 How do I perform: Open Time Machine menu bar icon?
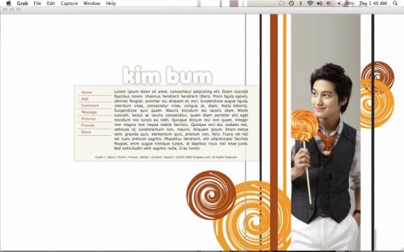click(x=291, y=3)
